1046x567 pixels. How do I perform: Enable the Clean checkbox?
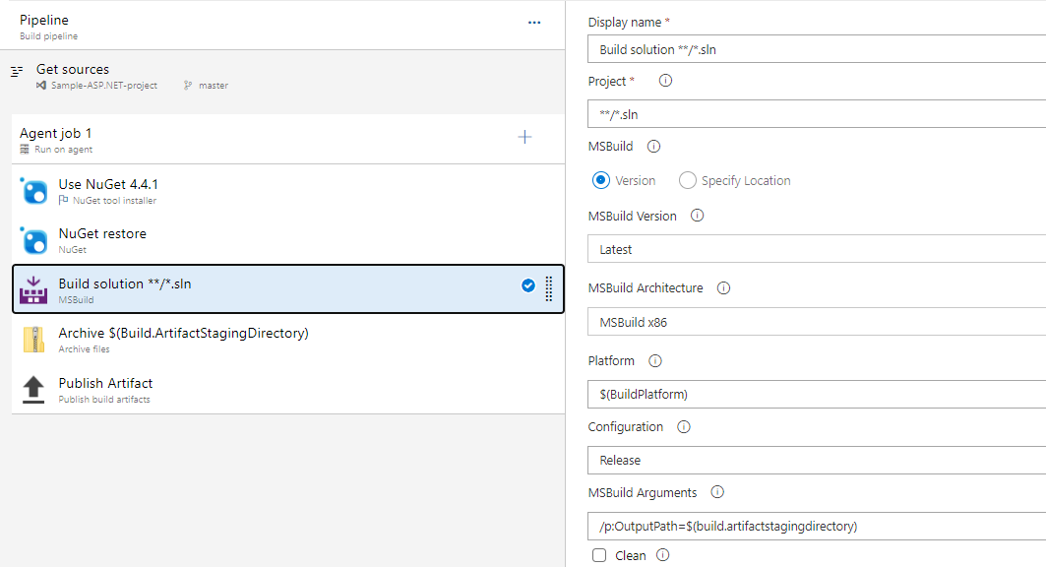599,555
